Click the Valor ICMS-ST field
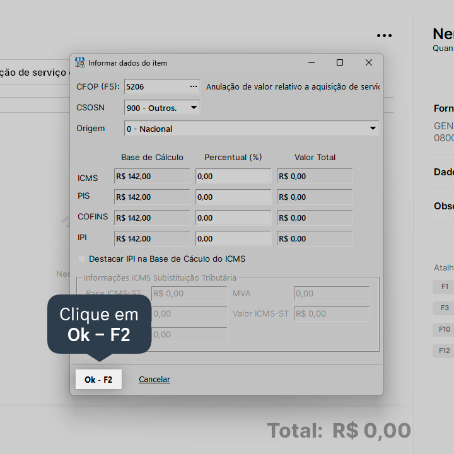454x454 pixels. pos(332,314)
